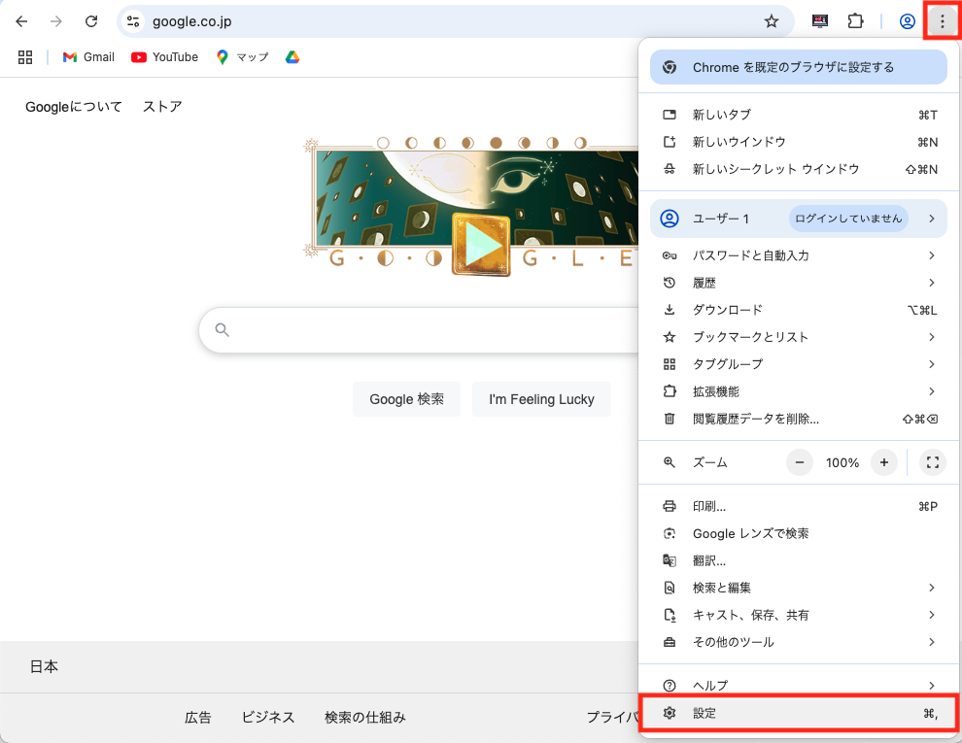Click the Google 検索 button

coord(406,399)
